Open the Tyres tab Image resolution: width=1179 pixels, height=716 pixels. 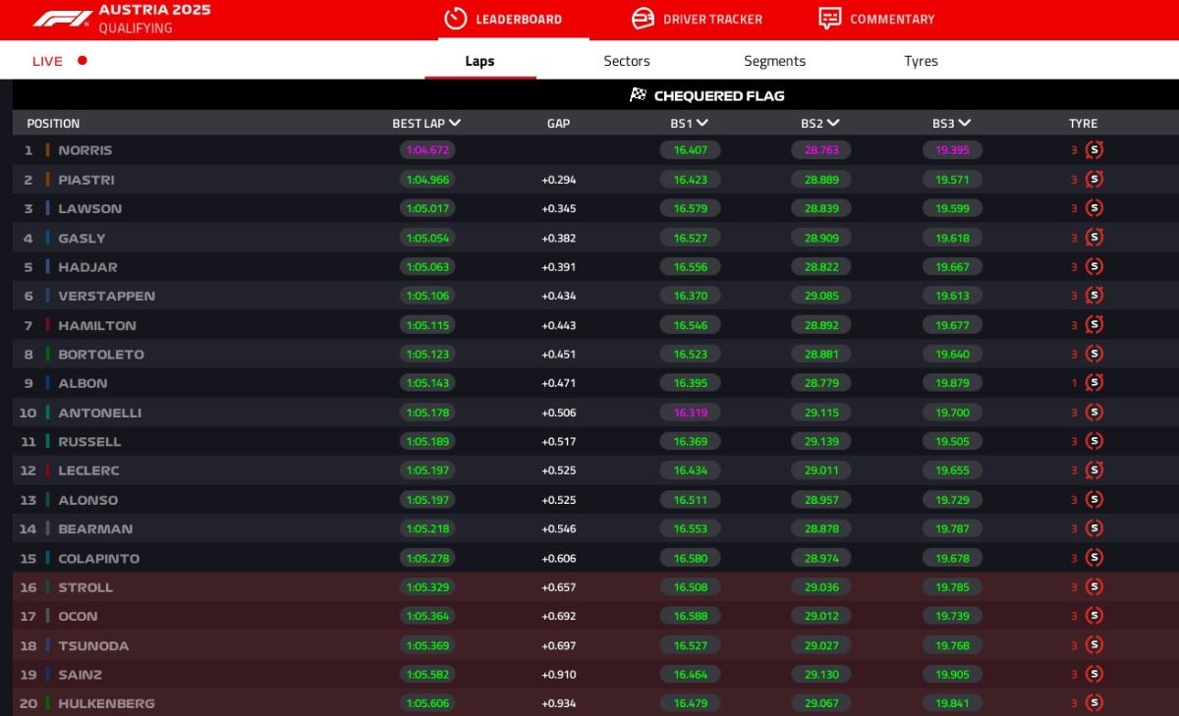[x=921, y=61]
